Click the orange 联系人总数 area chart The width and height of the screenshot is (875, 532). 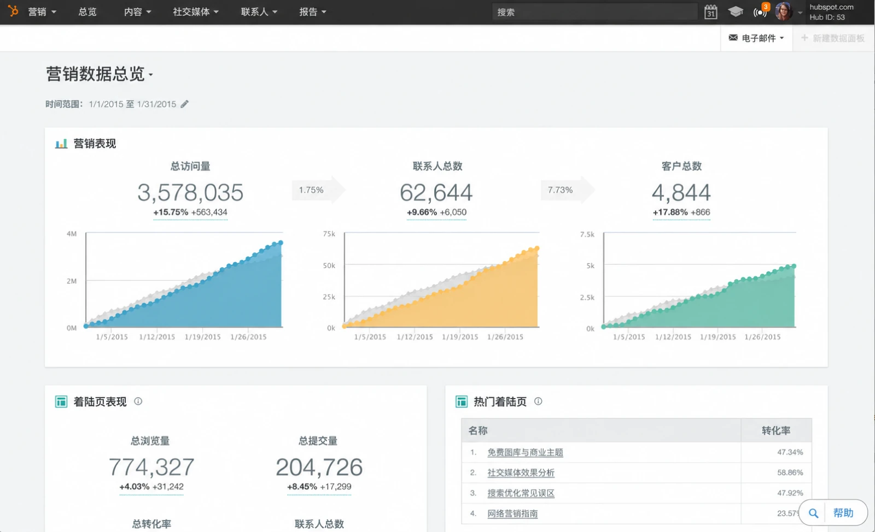tap(441, 280)
